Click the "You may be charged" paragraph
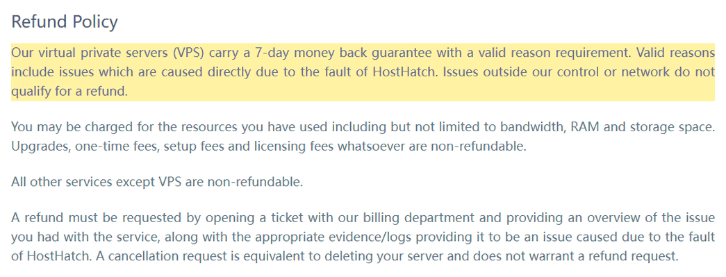The image size is (726, 277). tap(363, 137)
